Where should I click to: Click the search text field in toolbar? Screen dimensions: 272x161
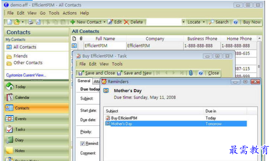click(164, 22)
